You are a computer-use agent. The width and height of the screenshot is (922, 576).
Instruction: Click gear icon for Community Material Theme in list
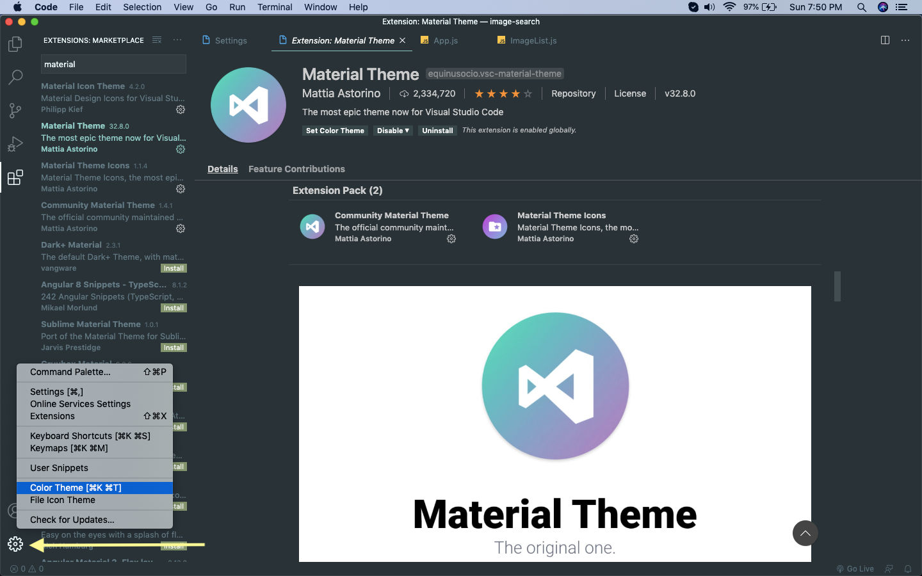[x=181, y=228]
